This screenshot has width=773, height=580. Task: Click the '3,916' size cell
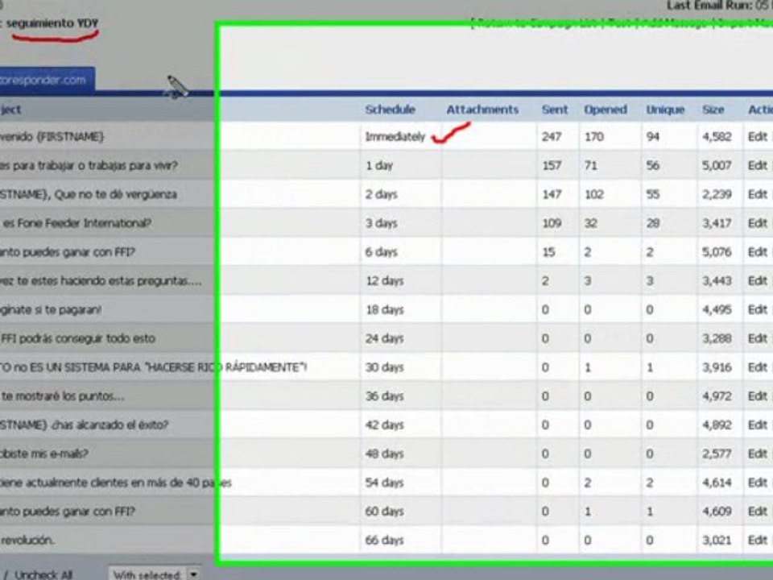click(x=717, y=367)
